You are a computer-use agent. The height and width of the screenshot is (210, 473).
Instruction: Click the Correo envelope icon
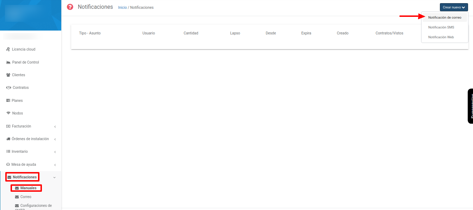pos(17,197)
